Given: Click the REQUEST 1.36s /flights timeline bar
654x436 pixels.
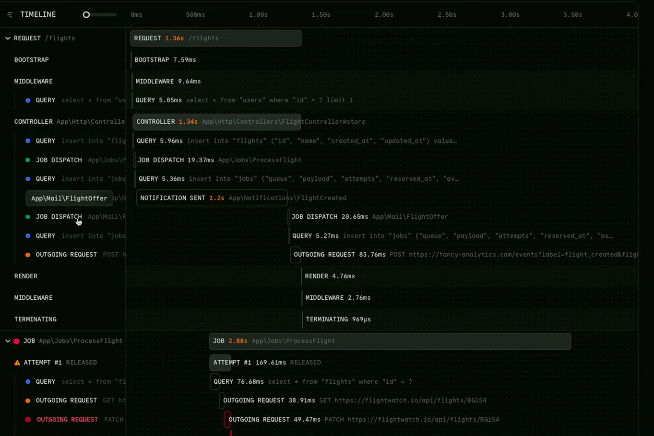Looking at the screenshot, I should 216,38.
